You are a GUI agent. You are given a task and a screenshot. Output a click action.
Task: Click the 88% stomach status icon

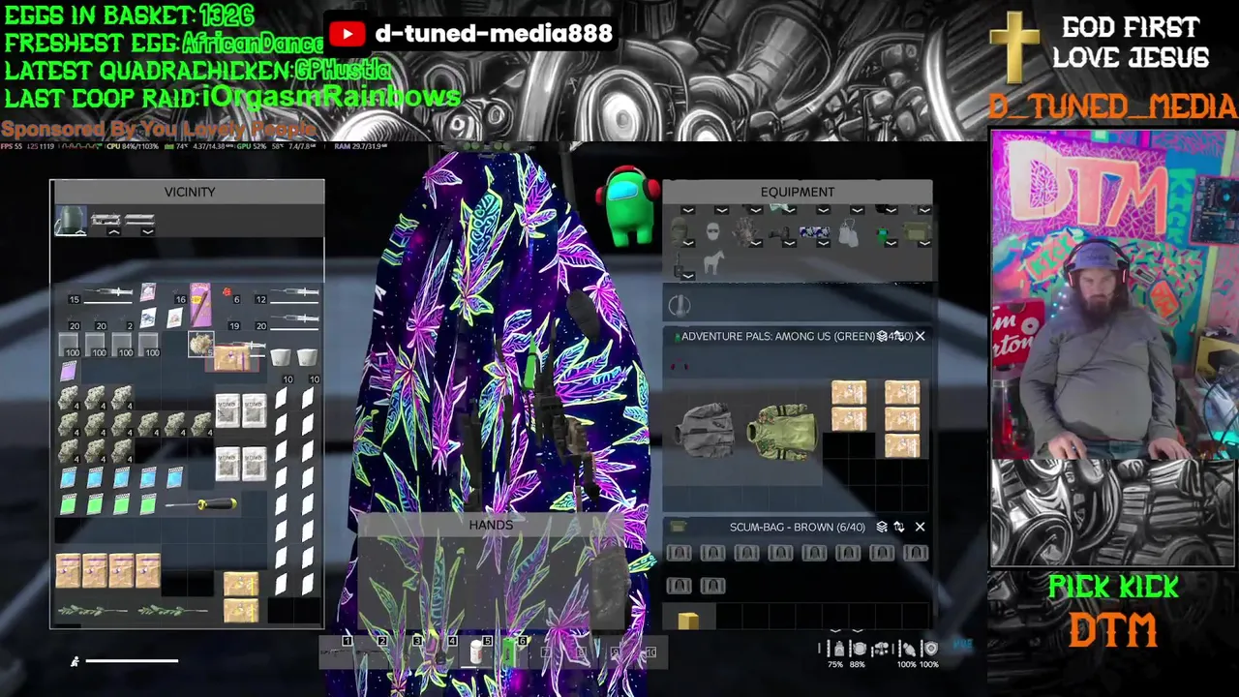pyautogui.click(x=858, y=650)
